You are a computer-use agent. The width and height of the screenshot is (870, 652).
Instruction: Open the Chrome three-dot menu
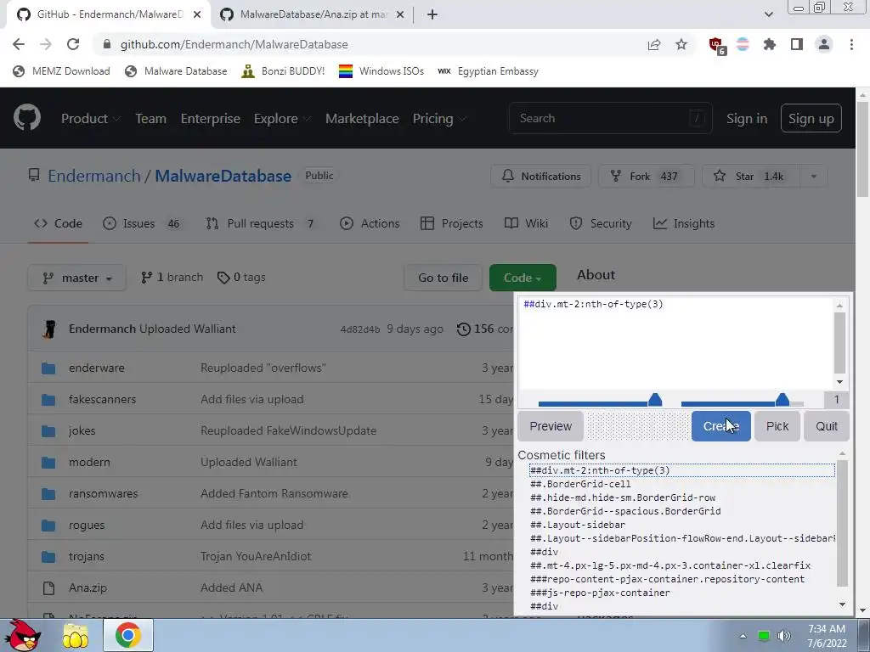[851, 44]
